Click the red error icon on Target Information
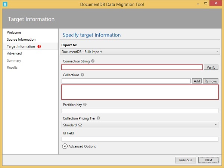Image resolution: width=224 pixels, height=168 pixels. point(39,47)
